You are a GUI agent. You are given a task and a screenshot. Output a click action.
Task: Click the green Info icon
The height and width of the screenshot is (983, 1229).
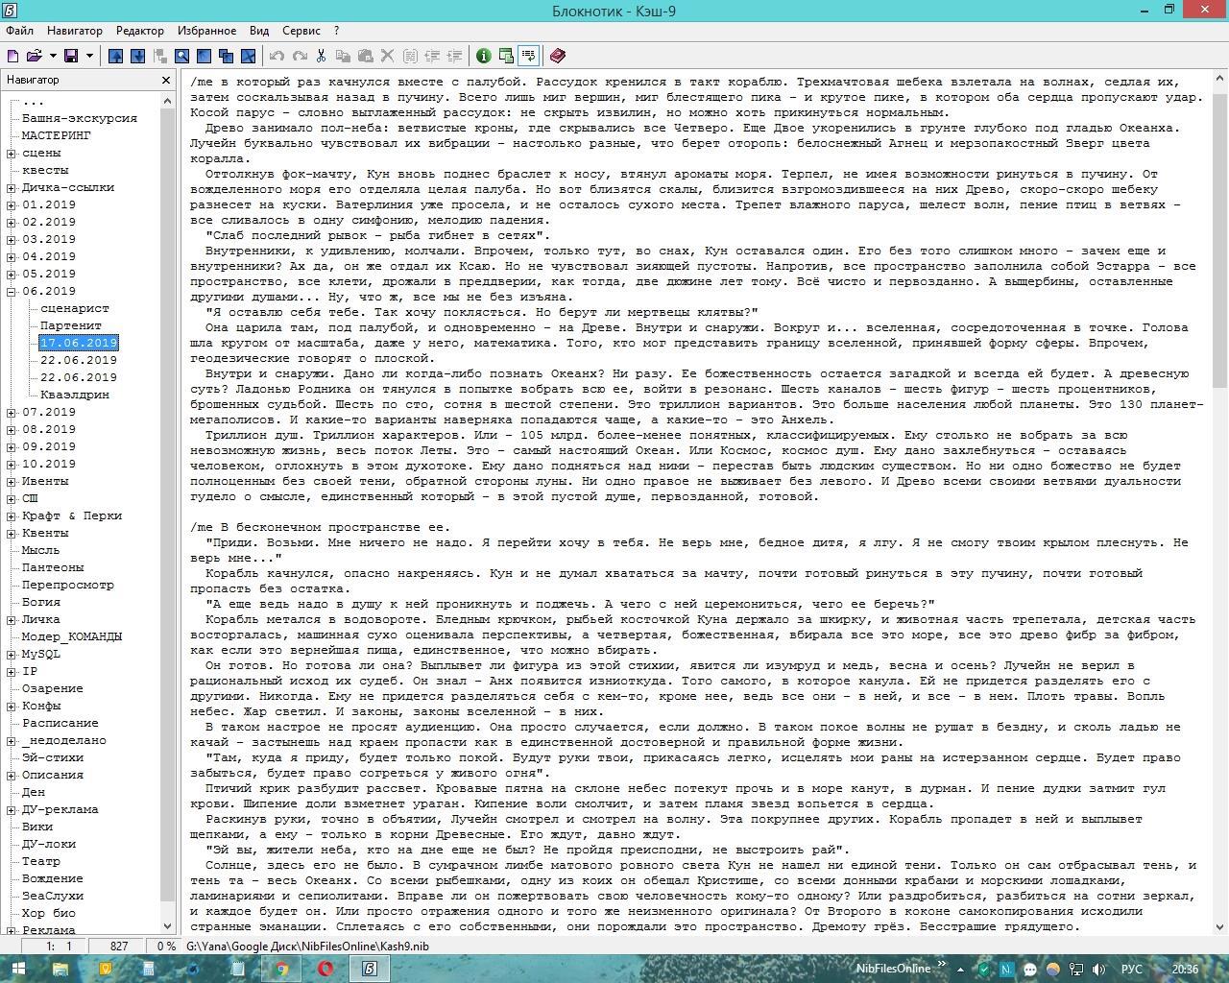point(484,56)
